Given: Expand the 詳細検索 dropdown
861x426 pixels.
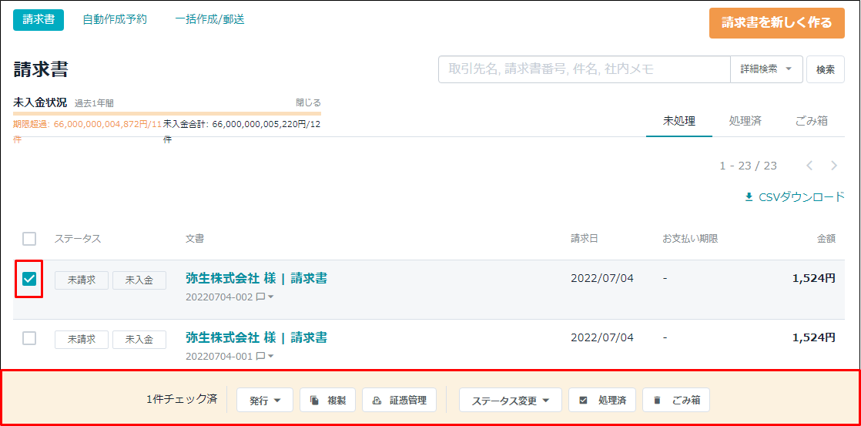Looking at the screenshot, I should (x=766, y=69).
